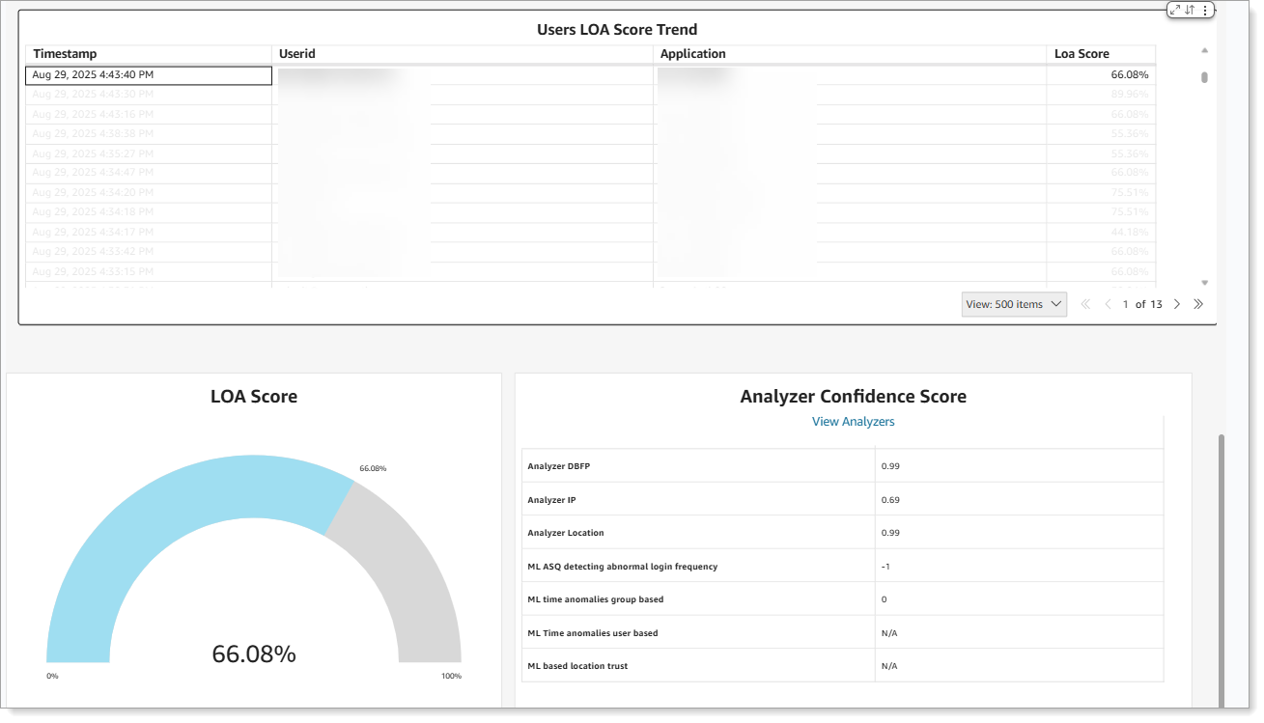Go to the next page of results
This screenshot has height=723, width=1264.
1177,303
